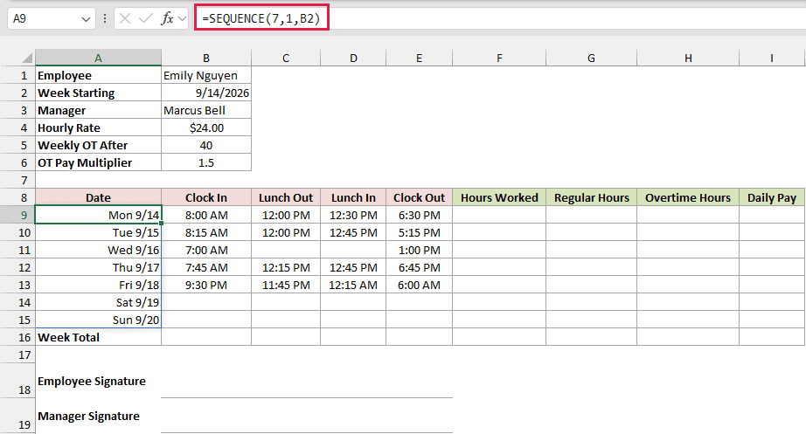
Task: Click the 11:45 PM lunch out cell
Action: [286, 285]
